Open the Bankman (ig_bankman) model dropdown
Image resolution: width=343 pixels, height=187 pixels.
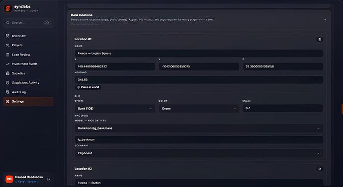199,128
